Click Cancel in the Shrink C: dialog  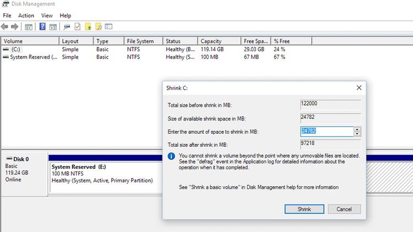tap(344, 209)
